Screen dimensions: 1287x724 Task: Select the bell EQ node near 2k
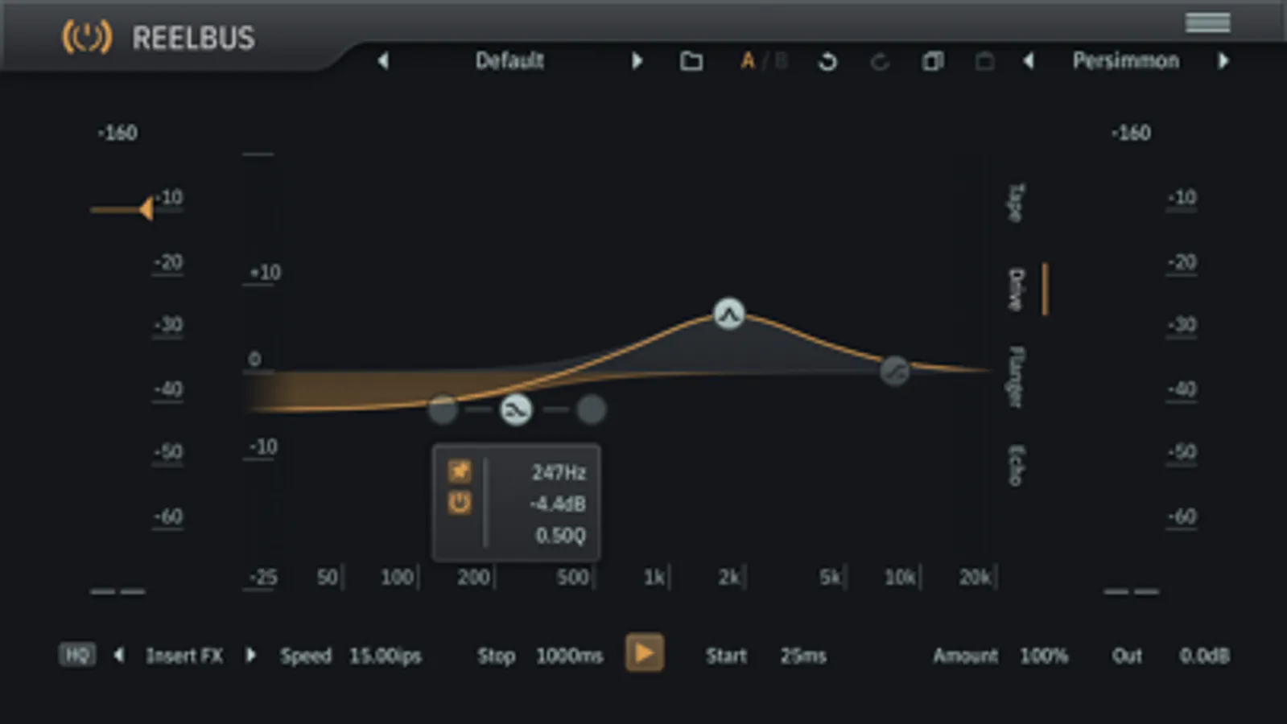tap(729, 314)
